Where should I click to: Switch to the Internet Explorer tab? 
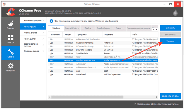tap(72, 28)
